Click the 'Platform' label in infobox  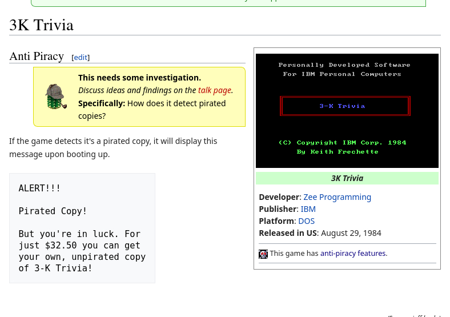pos(276,221)
